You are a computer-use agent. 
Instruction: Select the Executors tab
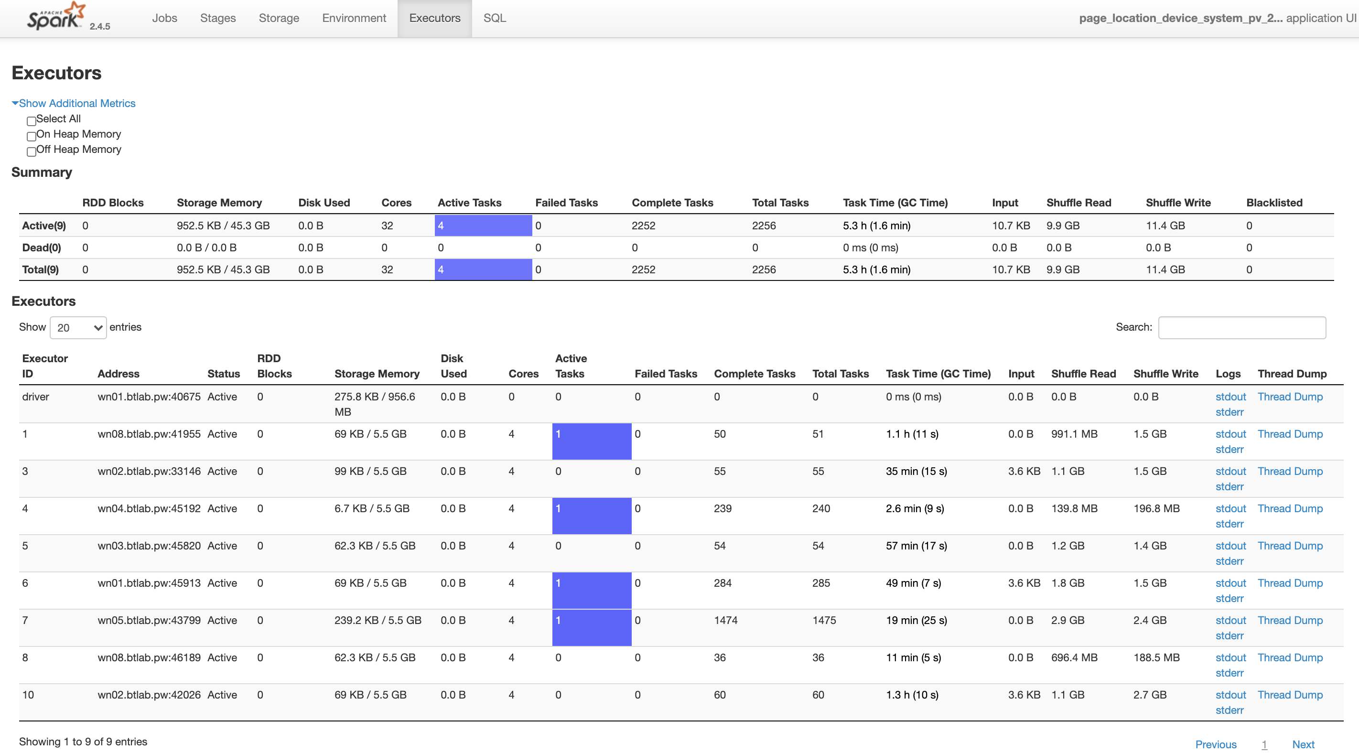(x=435, y=18)
